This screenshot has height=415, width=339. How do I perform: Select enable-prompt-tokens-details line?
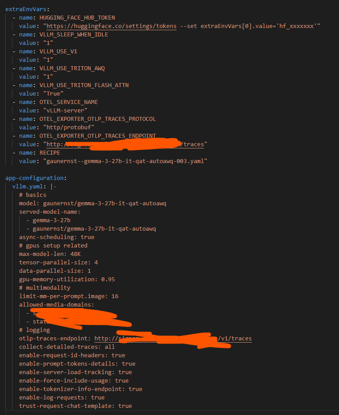77,363
